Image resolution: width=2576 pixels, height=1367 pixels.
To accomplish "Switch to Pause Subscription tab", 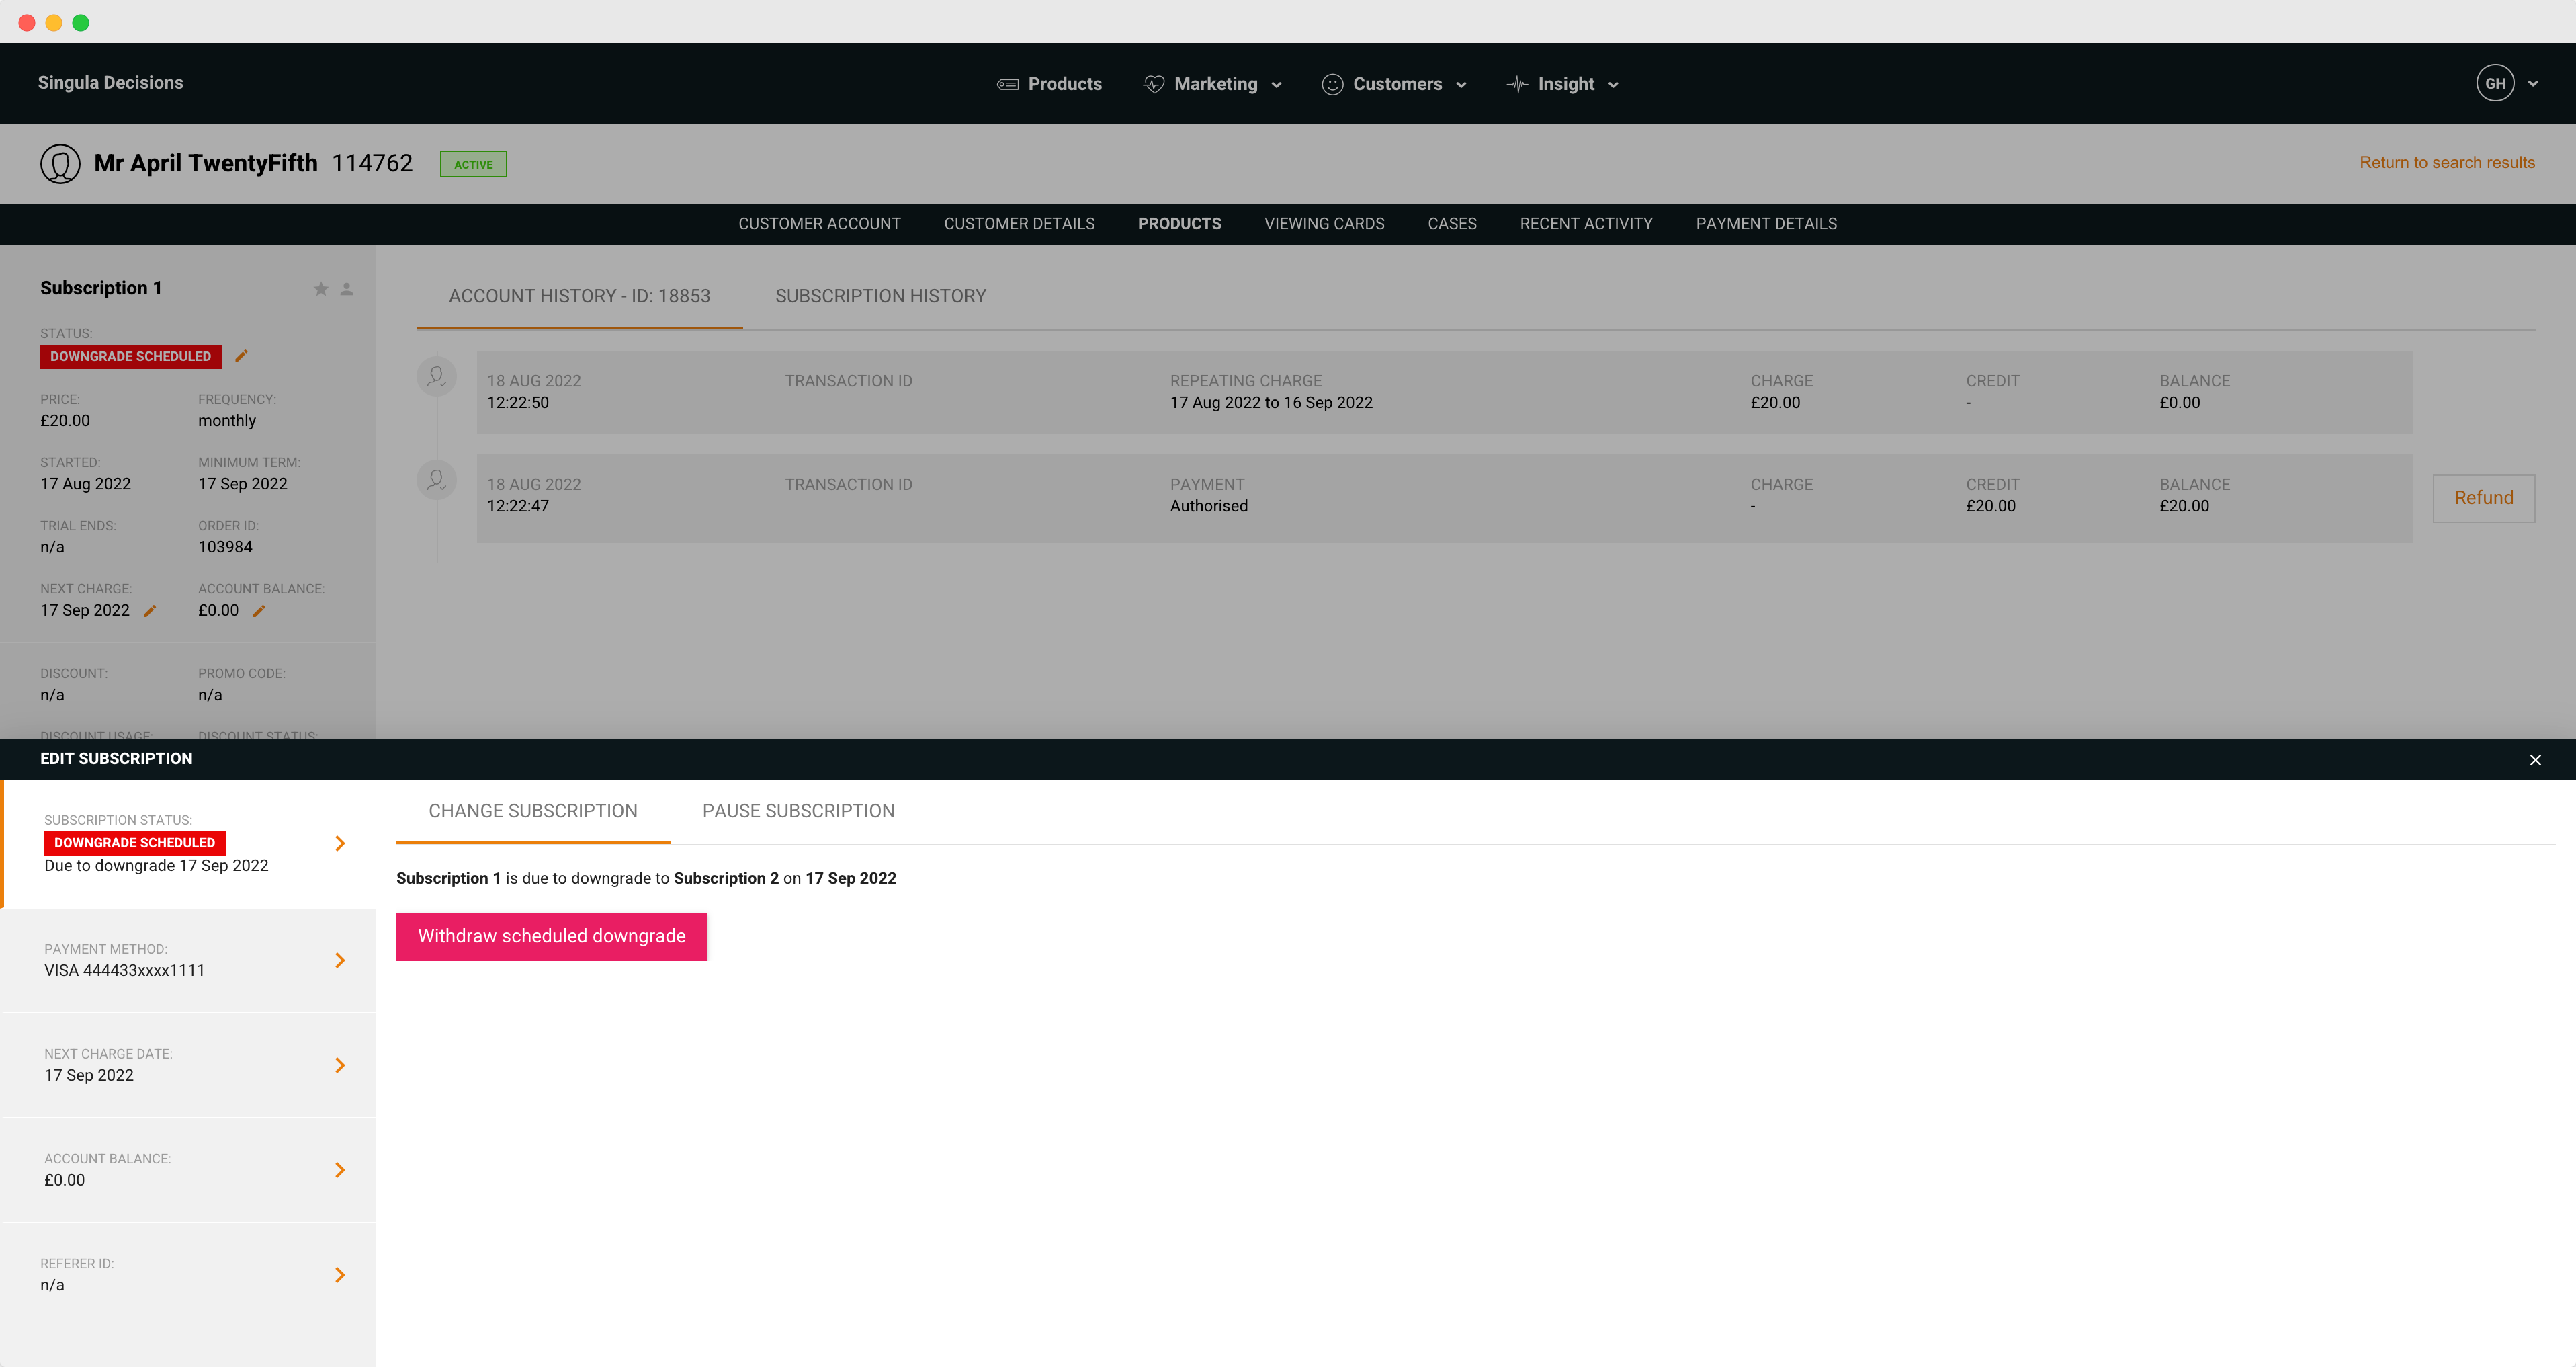I will tap(798, 811).
